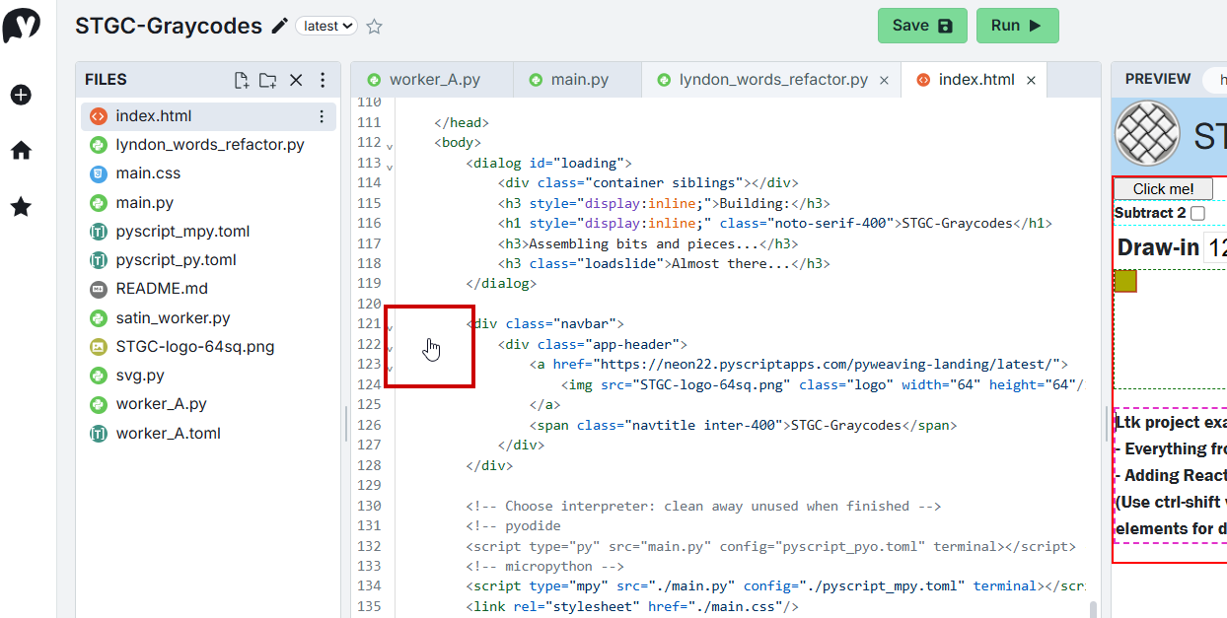Click the home icon in left sidebar
This screenshot has height=618, width=1227.
tap(21, 151)
